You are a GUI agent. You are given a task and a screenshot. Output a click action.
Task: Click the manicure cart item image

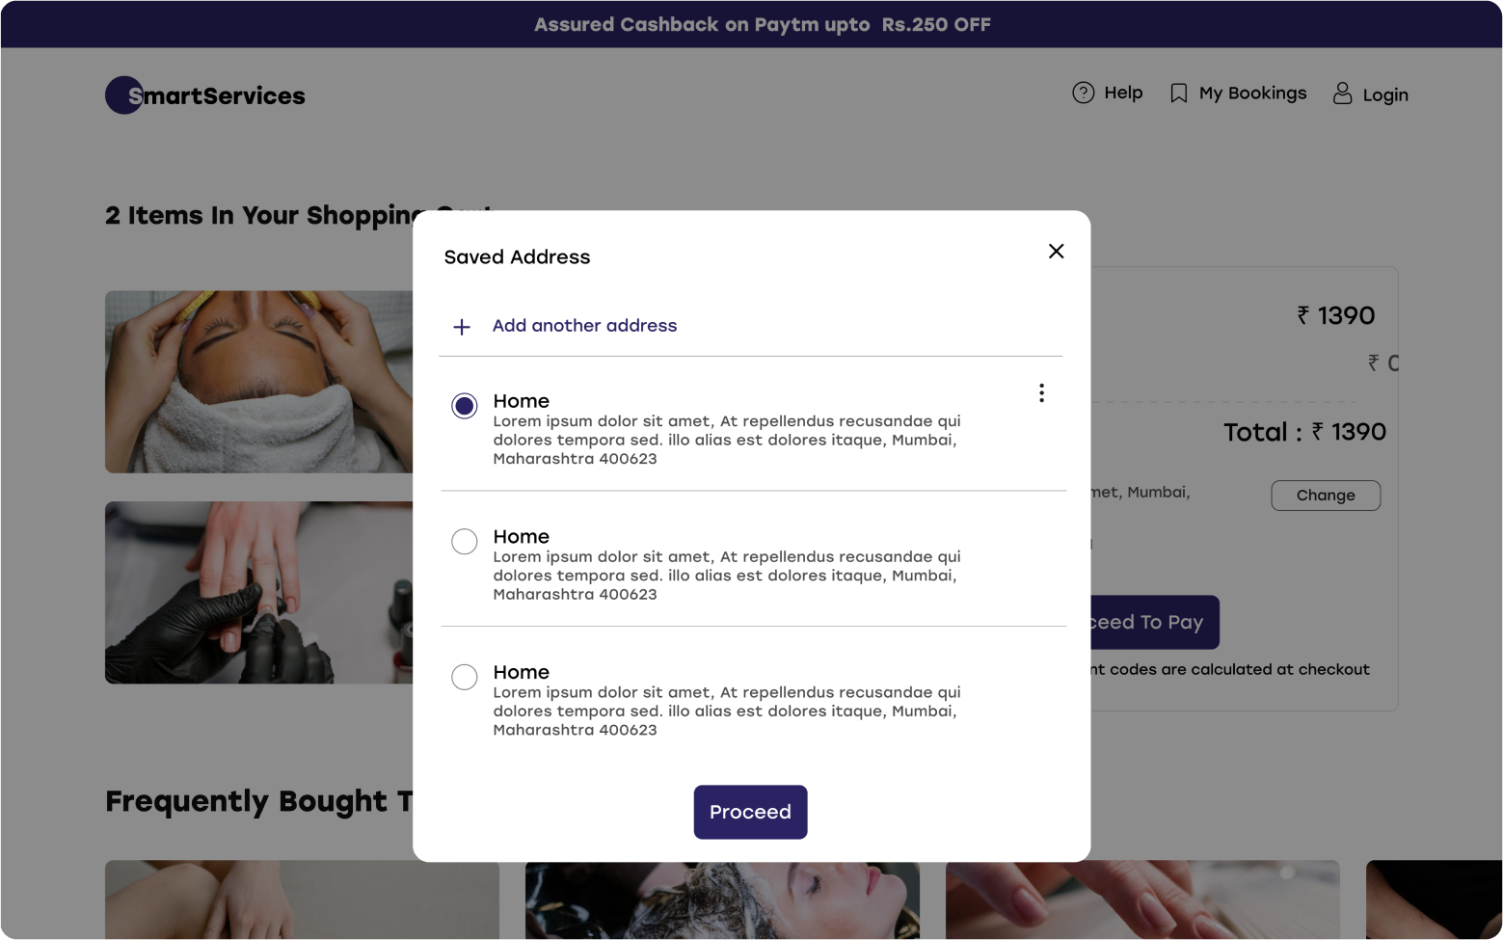click(259, 592)
